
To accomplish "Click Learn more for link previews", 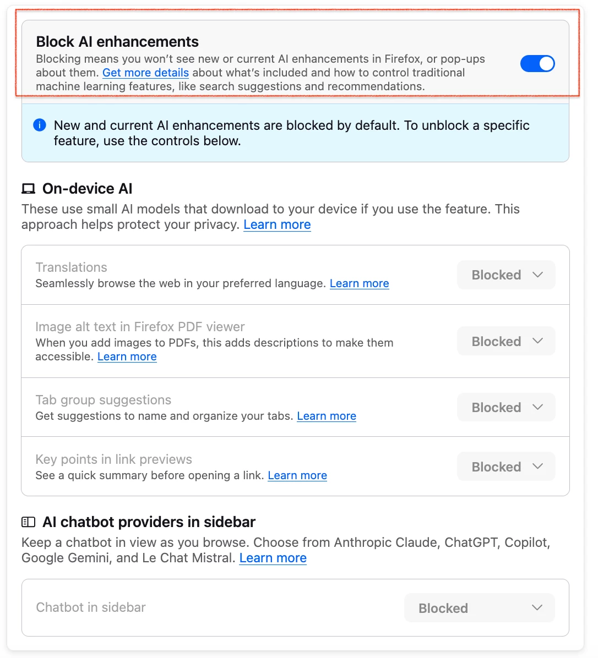I will 297,475.
